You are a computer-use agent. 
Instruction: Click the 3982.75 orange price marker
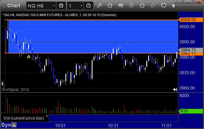(x=191, y=54)
